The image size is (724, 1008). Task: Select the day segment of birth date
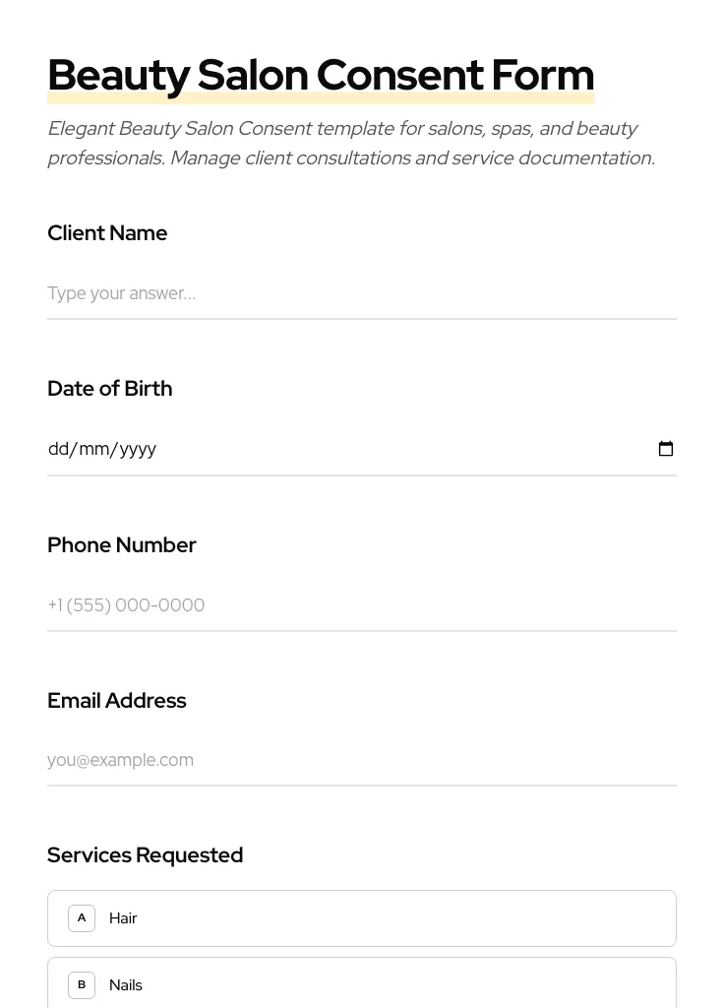(58, 449)
